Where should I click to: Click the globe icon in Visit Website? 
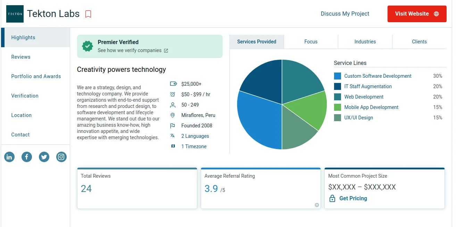(437, 14)
